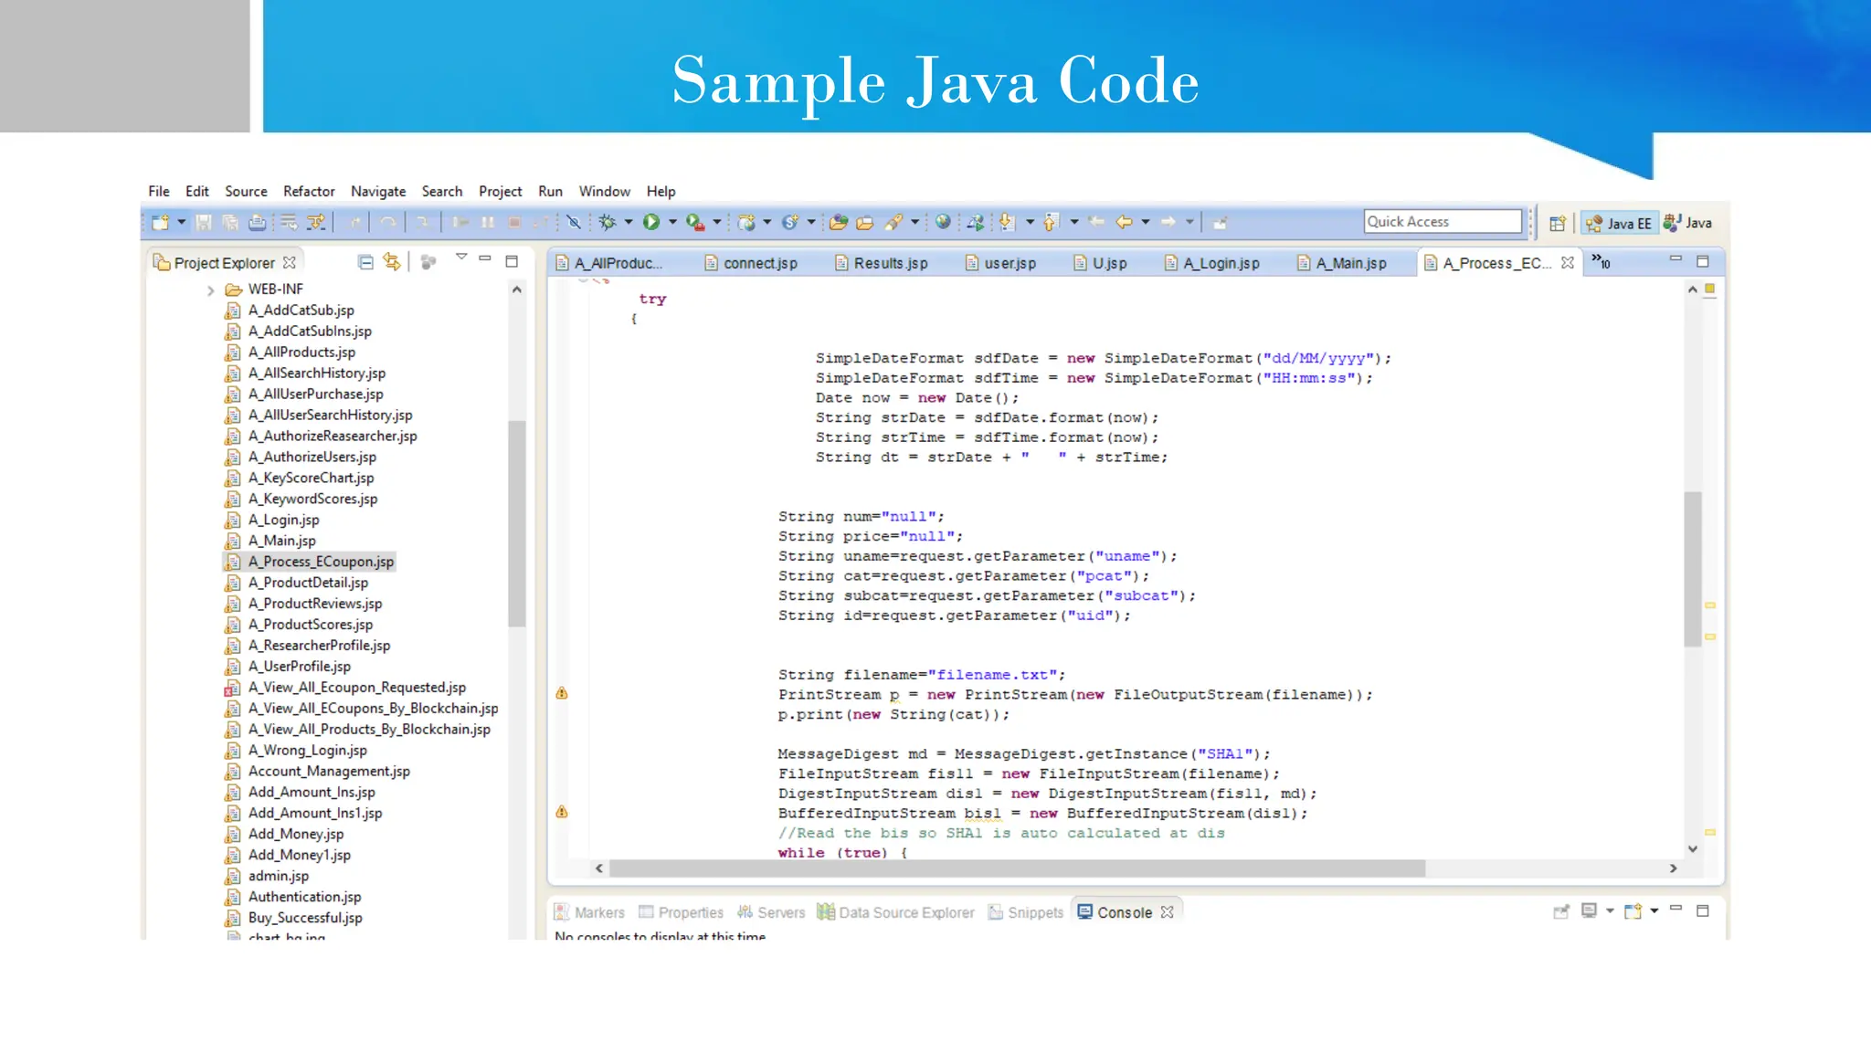Click the Run Last Tool icon with red toolbox
This screenshot has height=1052, width=1871.
[x=695, y=222]
